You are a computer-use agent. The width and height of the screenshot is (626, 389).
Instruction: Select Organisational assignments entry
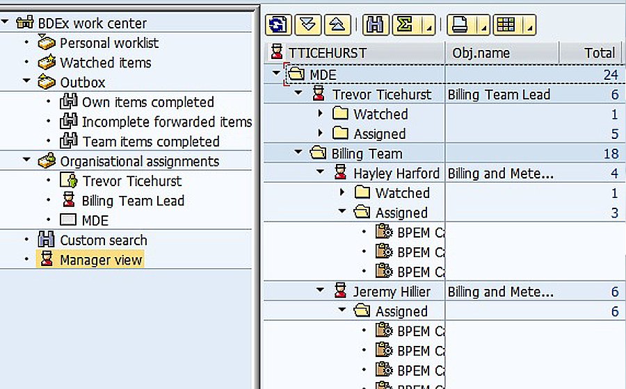139,161
